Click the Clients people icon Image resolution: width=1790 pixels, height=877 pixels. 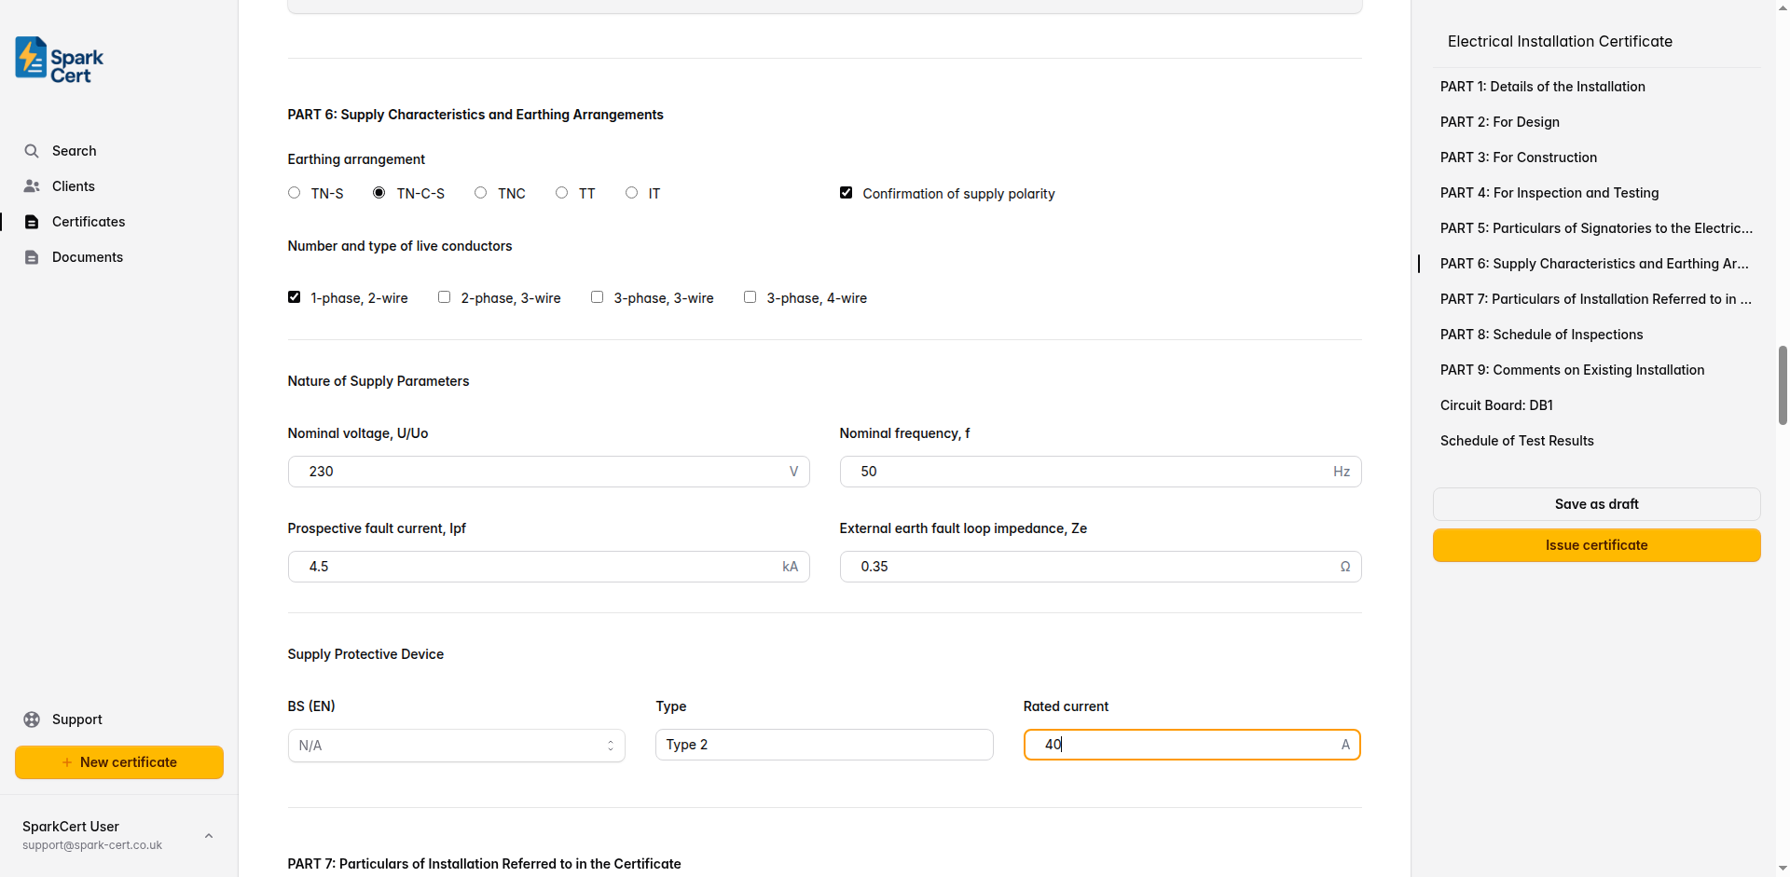point(32,186)
